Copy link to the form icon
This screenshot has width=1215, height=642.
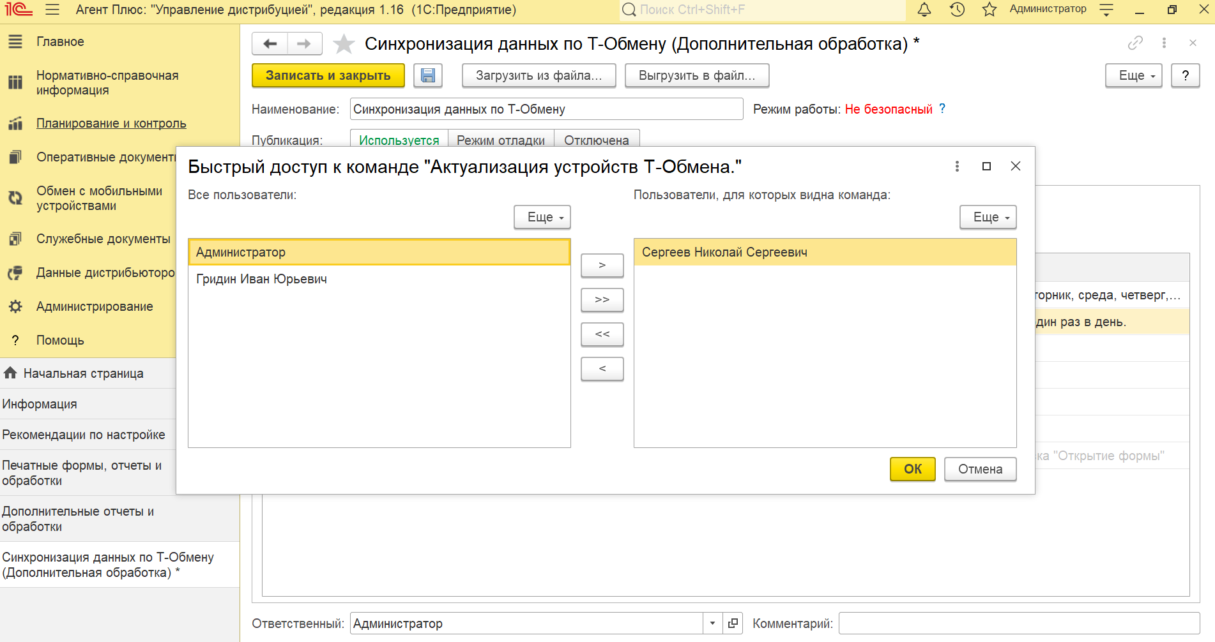(1135, 43)
